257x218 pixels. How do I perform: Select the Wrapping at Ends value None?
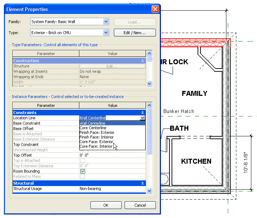112,77
